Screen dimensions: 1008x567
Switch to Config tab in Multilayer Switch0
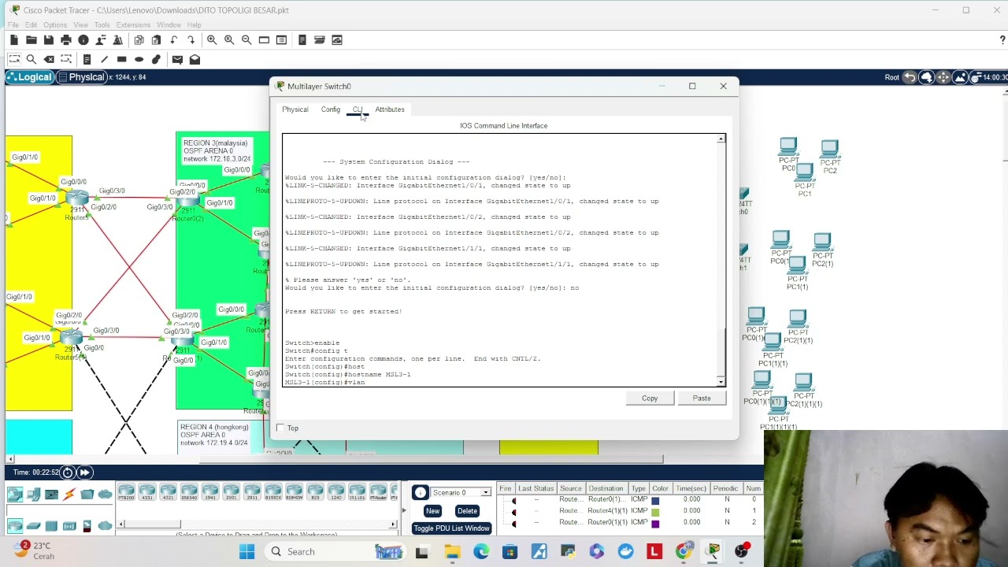tap(331, 109)
